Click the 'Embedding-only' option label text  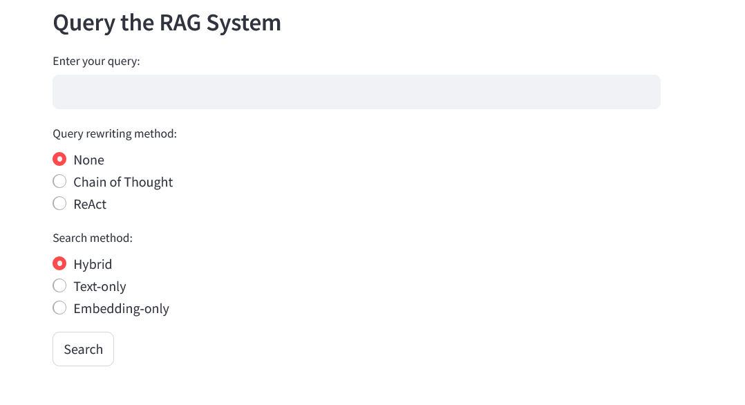click(121, 309)
